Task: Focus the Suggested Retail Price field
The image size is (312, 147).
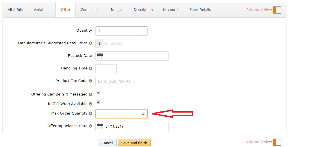Action: pyautogui.click(x=116, y=43)
